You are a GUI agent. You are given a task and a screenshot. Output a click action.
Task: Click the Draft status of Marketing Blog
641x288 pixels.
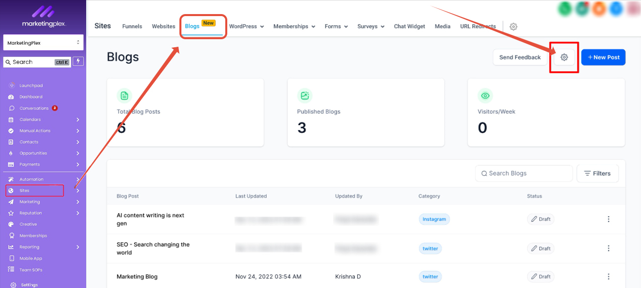541,276
